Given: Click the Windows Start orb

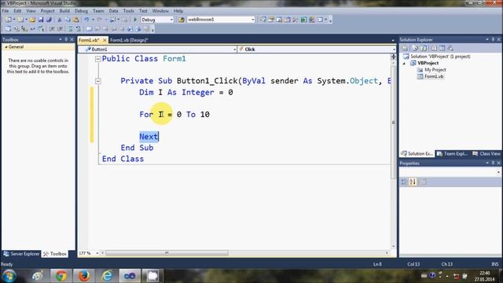Looking at the screenshot, I should pos(9,276).
